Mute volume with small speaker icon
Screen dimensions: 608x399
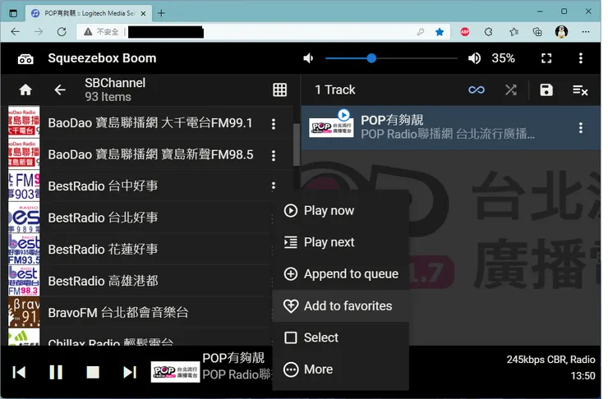pyautogui.click(x=308, y=58)
